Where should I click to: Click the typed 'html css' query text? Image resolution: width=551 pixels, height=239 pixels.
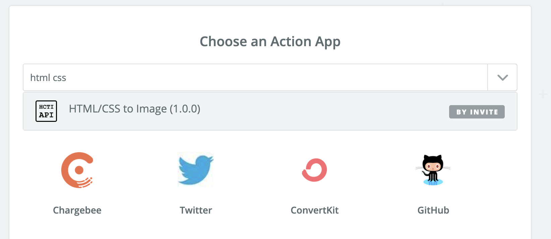tap(48, 78)
